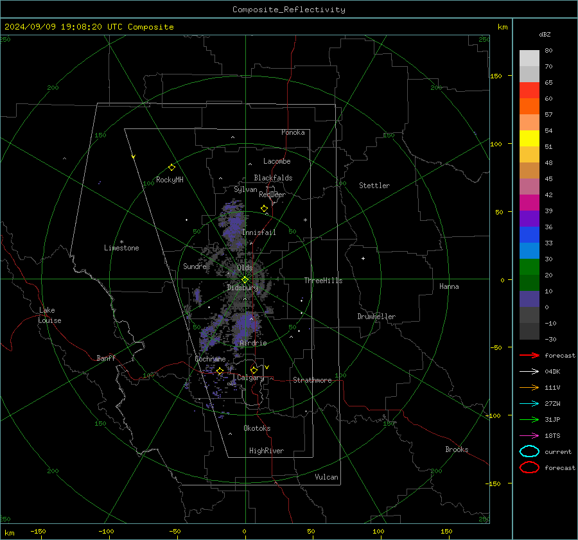The image size is (578, 540).
Task: Click the Strathmore label
Action: [312, 380]
